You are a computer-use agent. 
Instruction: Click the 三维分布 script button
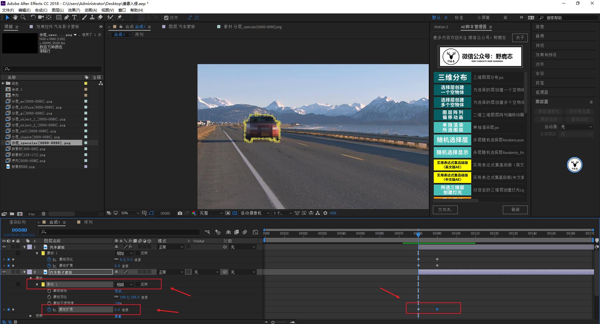pos(452,77)
